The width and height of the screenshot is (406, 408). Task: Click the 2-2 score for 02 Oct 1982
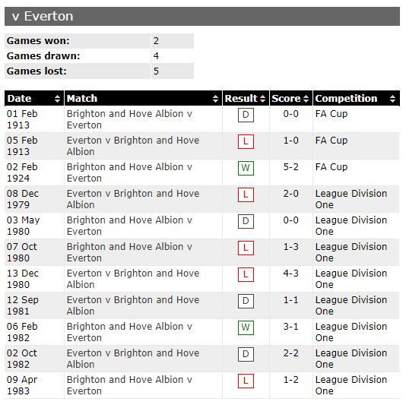coord(291,353)
